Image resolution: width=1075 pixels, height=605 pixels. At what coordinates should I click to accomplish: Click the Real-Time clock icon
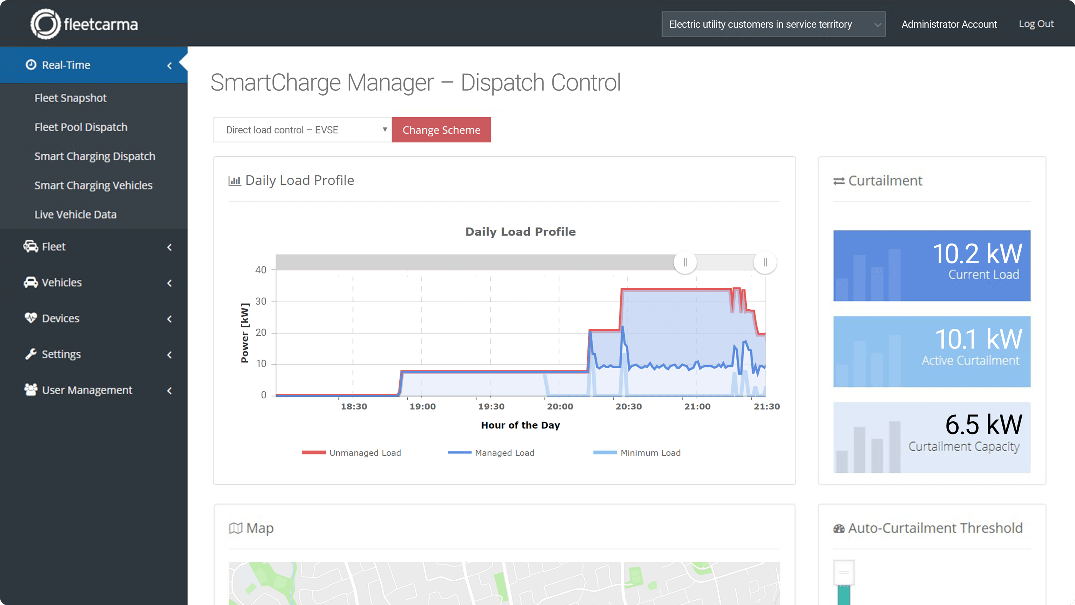pyautogui.click(x=31, y=65)
